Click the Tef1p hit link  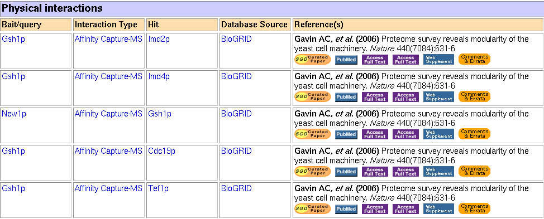pyautogui.click(x=159, y=189)
